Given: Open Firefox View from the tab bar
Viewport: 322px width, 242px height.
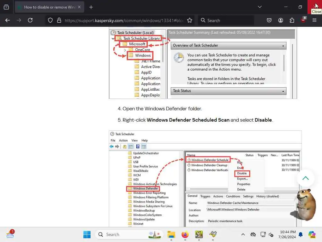Looking at the screenshot, I should pyautogui.click(x=6, y=7).
